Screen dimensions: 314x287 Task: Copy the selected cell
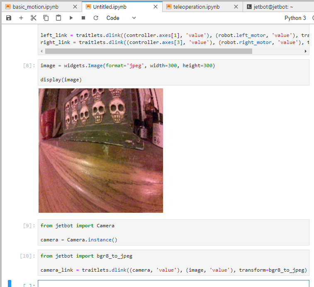[x=46, y=18]
